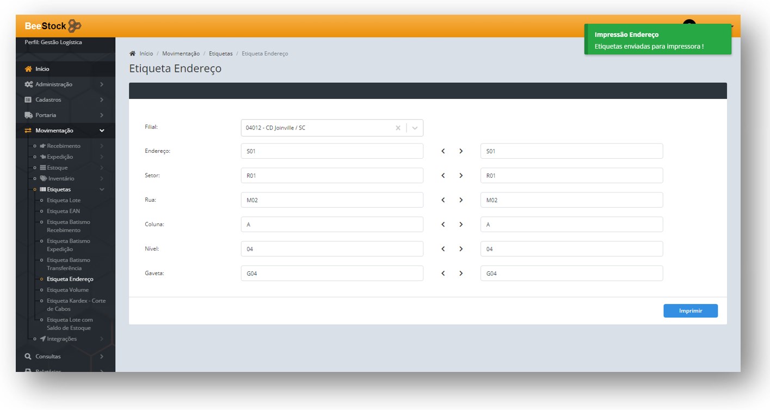Dismiss the Impressão Endereço green notification

coord(657,40)
